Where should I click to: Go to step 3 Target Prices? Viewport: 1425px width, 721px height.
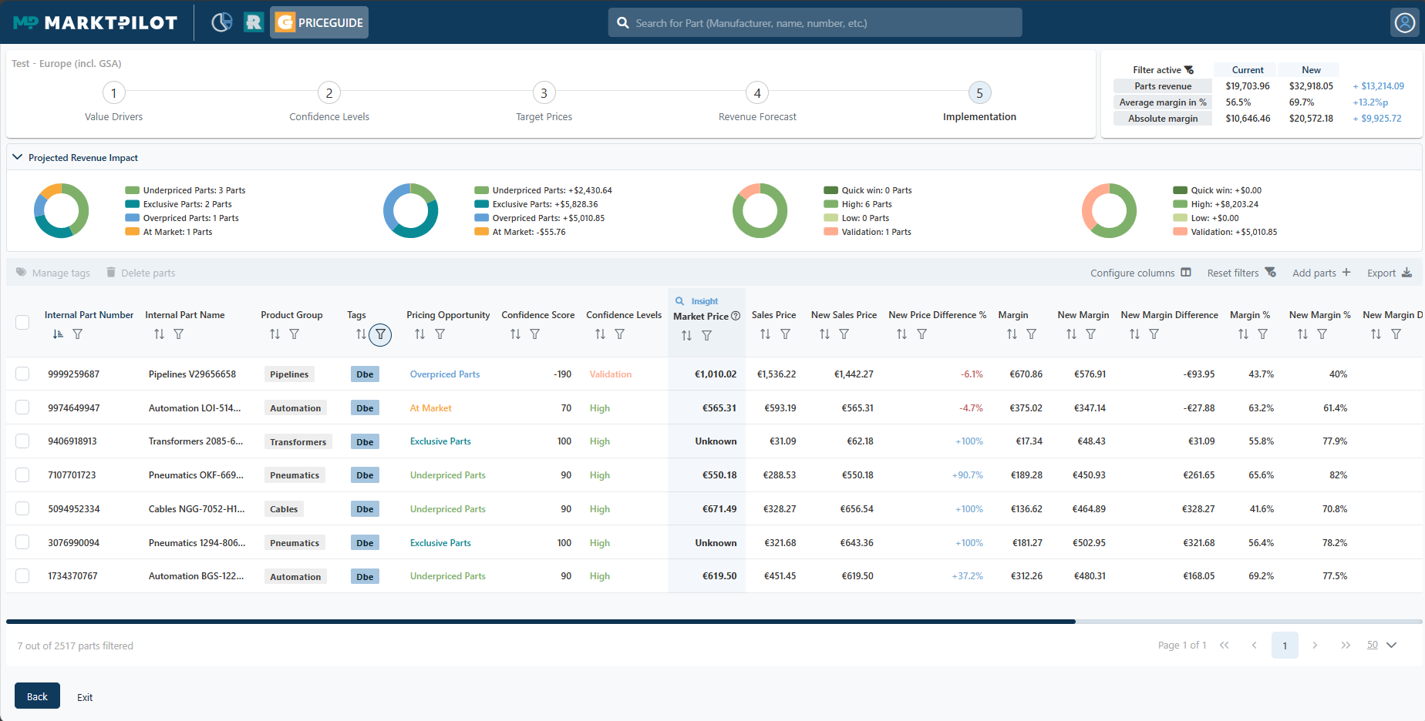[544, 93]
